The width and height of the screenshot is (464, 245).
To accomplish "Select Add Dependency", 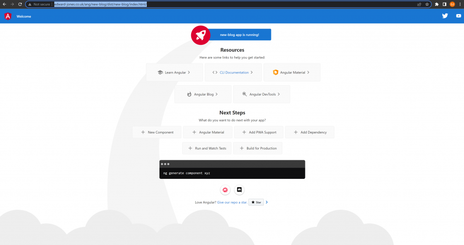I will pos(309,132).
